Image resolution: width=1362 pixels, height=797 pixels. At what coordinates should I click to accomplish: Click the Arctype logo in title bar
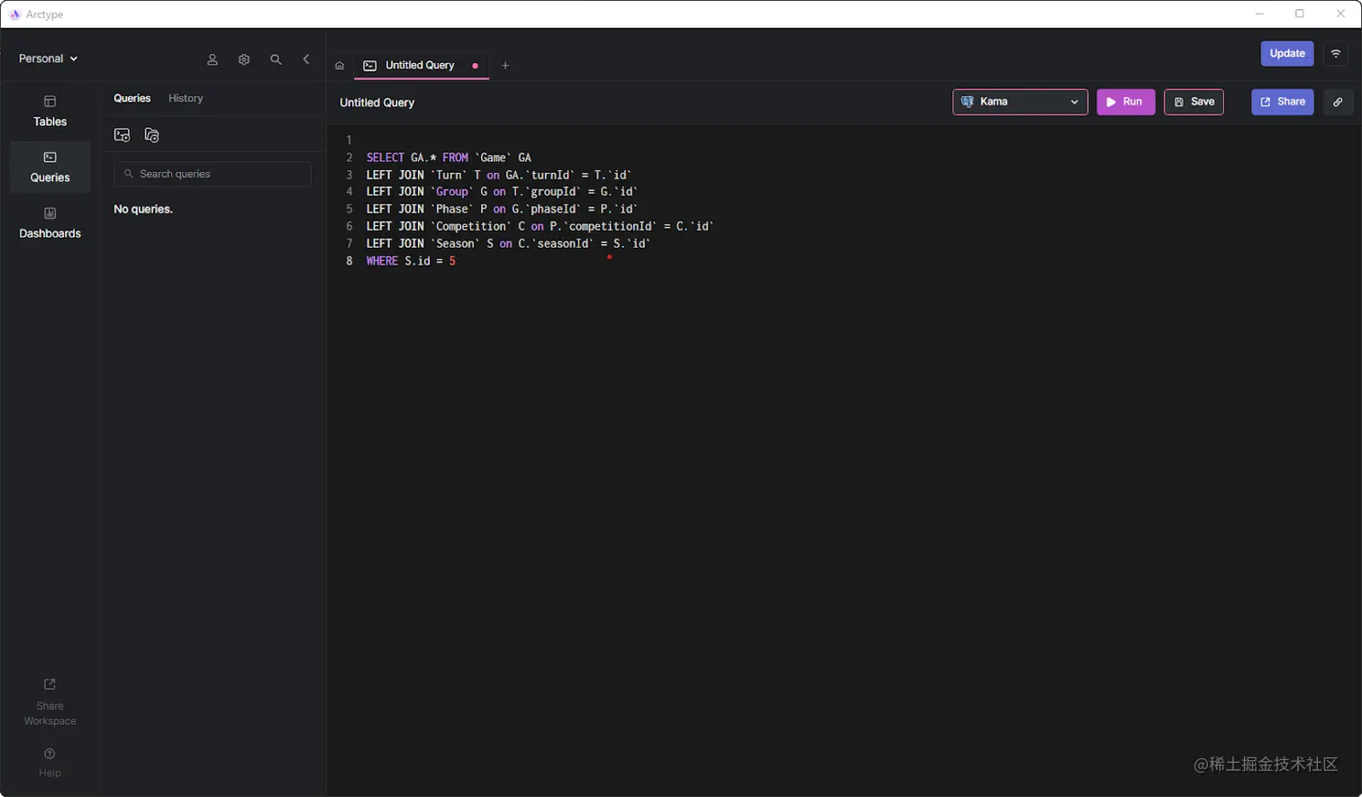14,14
